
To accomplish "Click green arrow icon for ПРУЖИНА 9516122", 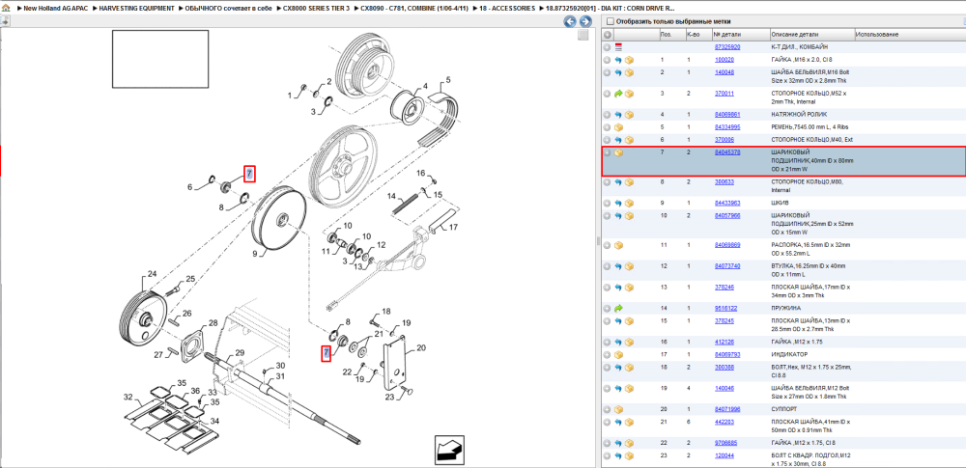I will [618, 308].
